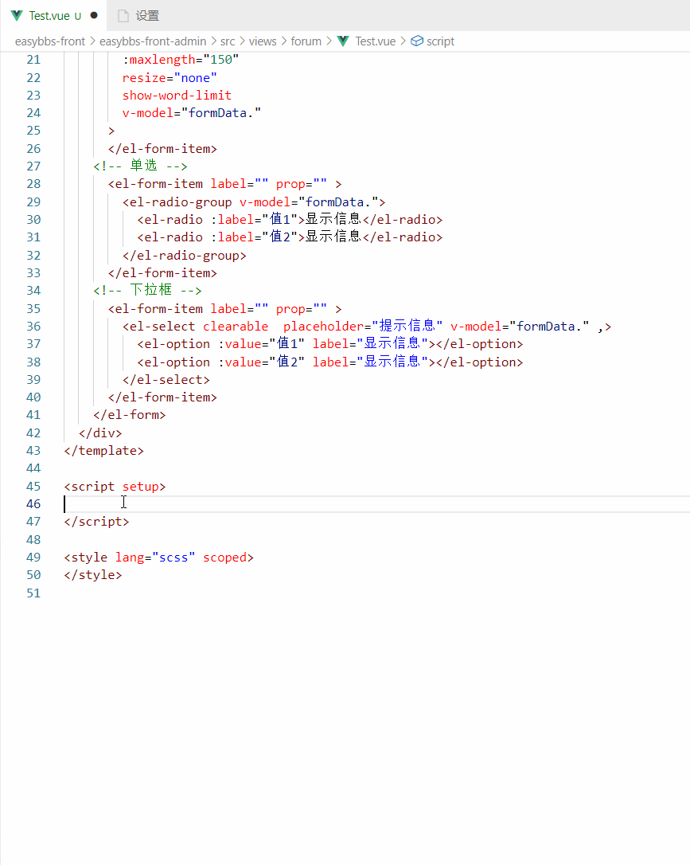Viewport: 690px width, 865px height.
Task: Click the </el-form> closing tag
Action: [130, 415]
